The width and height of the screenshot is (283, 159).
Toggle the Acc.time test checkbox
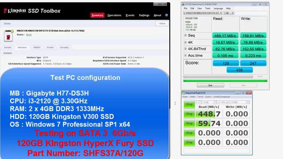click(186, 55)
